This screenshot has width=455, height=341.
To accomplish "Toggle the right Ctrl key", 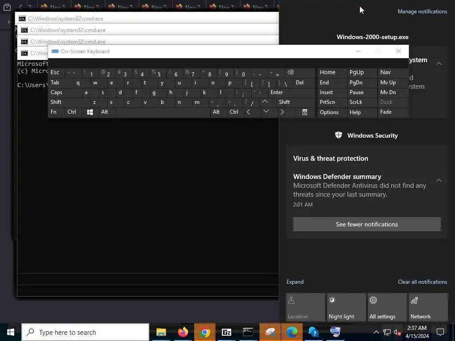I will 235,112.
